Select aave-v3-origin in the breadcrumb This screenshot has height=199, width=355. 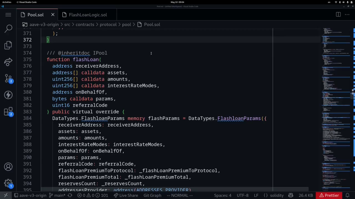tap(44, 24)
